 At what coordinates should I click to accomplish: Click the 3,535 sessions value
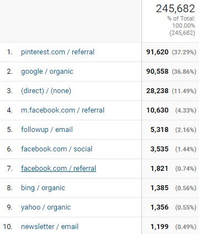[159, 149]
